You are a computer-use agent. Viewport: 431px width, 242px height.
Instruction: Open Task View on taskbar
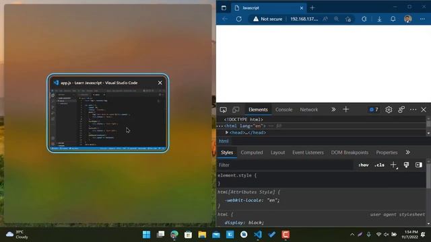pyautogui.click(x=160, y=235)
